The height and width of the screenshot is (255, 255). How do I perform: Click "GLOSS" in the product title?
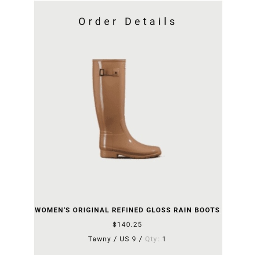pos(158,210)
